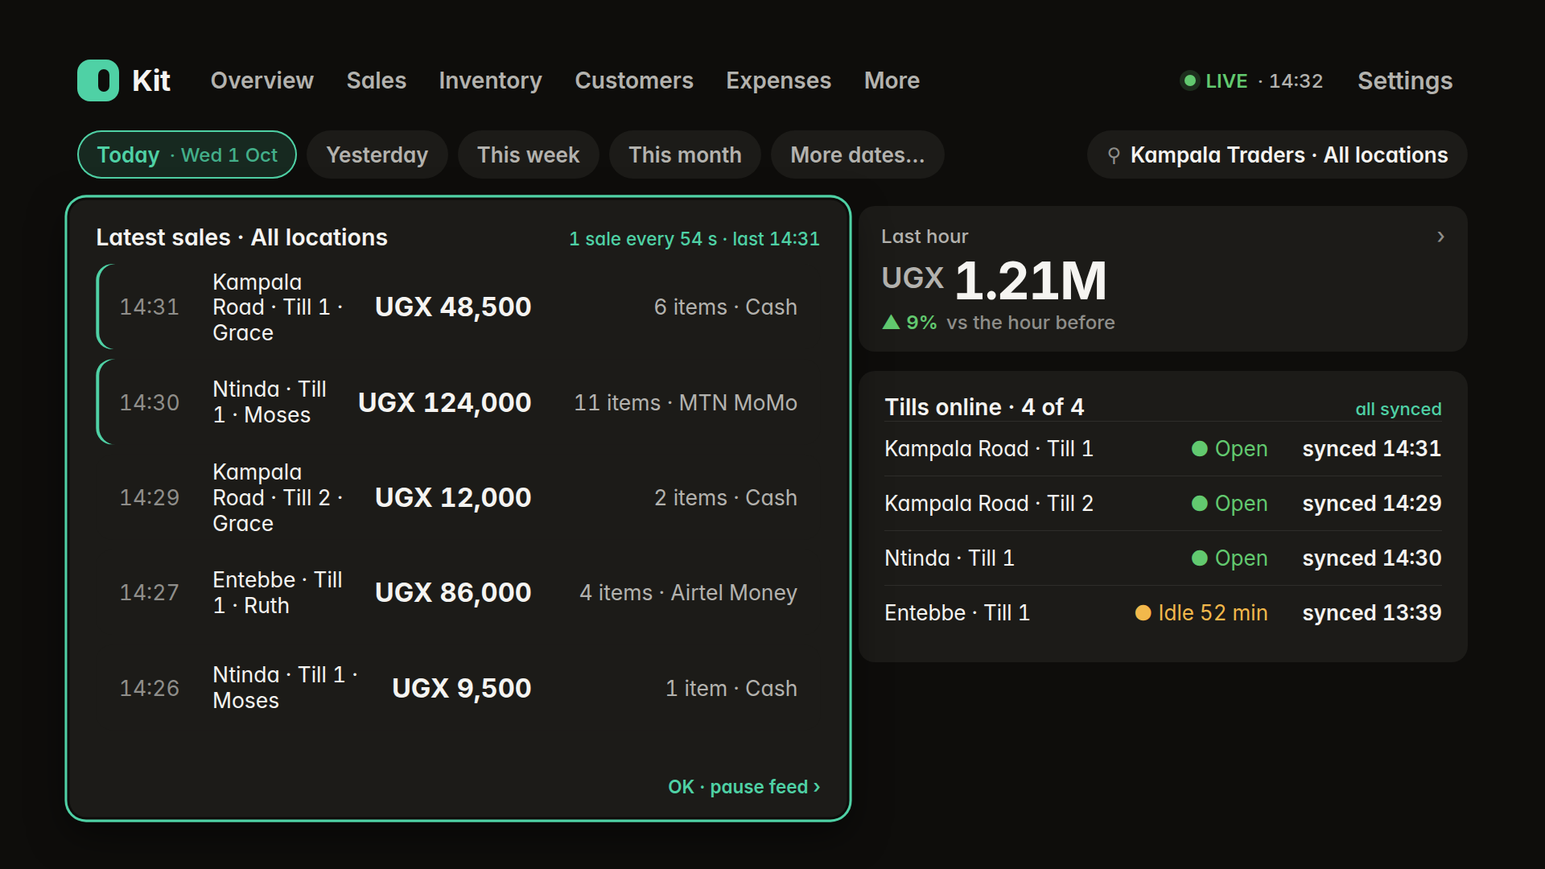Click the green LIVE status dot
1545x869 pixels.
tap(1189, 80)
